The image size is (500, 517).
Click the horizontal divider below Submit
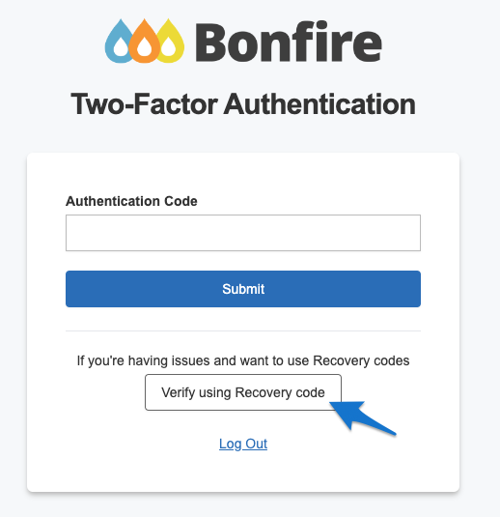click(x=243, y=330)
